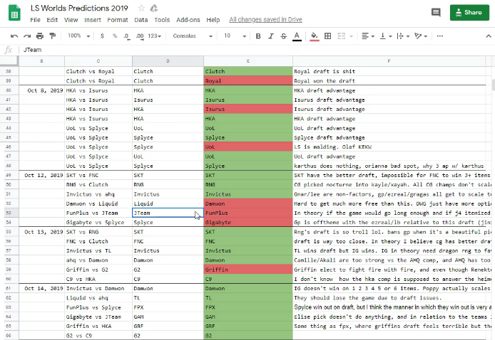
Task: Click the vertical scrollbar thumb
Action: pos(493,85)
